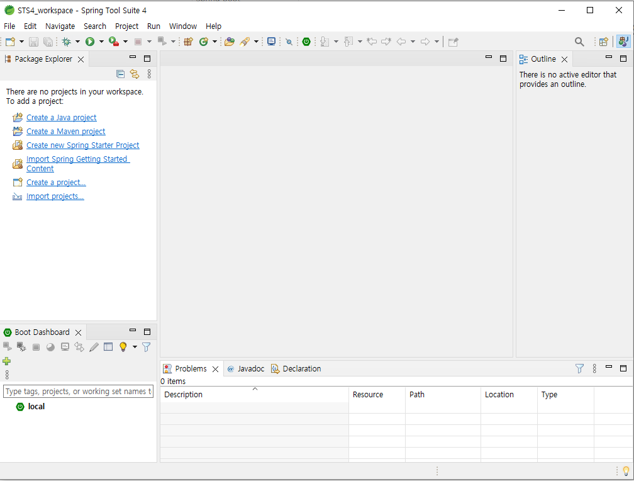Open the Project menu
Screen dimensions: 634x481
pyautogui.click(x=126, y=26)
